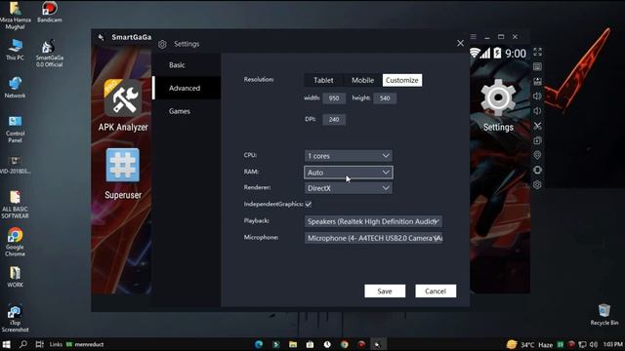This screenshot has width=625, height=351.
Task: Expand the RAM Auto dropdown
Action: [x=349, y=173]
